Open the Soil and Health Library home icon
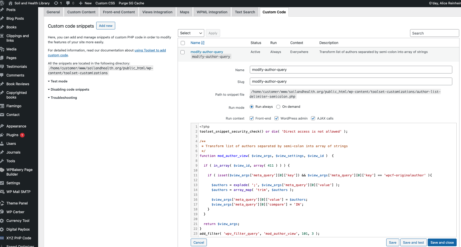The width and height of the screenshot is (461, 247). 10,3
